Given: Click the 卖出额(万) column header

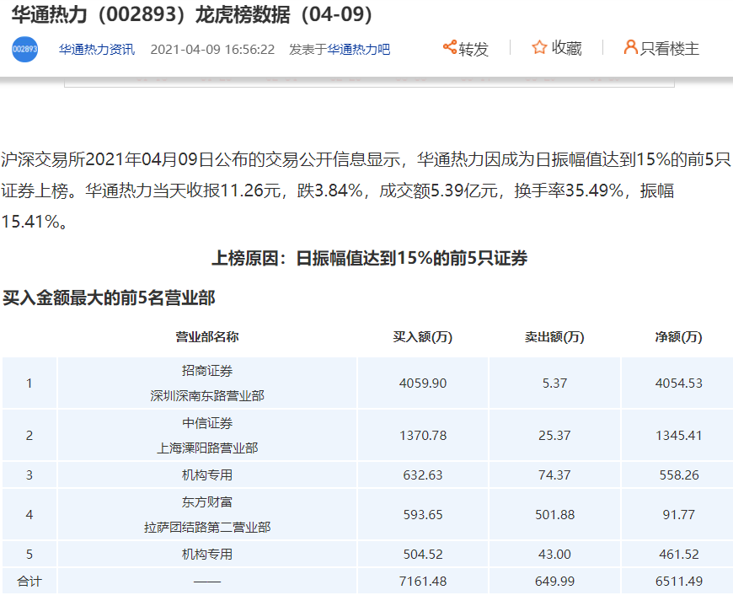Looking at the screenshot, I should (554, 336).
